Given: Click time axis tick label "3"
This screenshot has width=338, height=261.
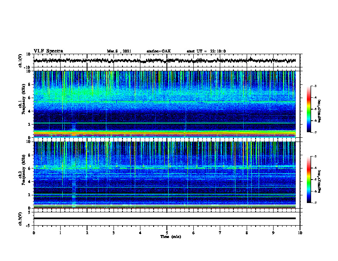Looking at the screenshot, I should coord(114,233).
